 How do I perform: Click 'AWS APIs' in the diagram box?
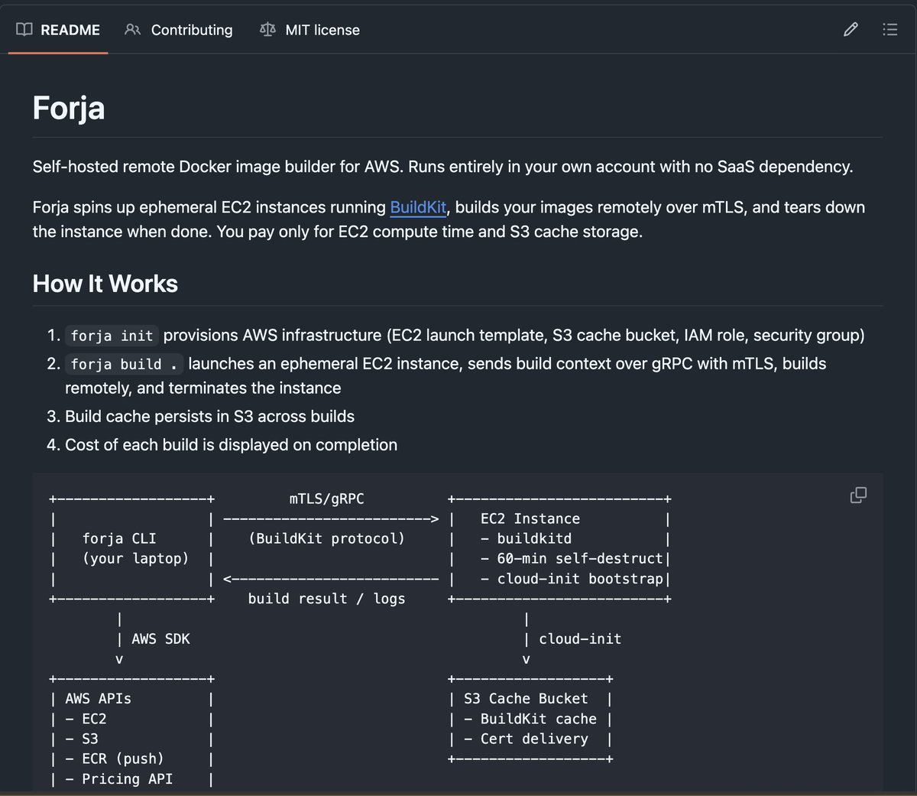[98, 698]
